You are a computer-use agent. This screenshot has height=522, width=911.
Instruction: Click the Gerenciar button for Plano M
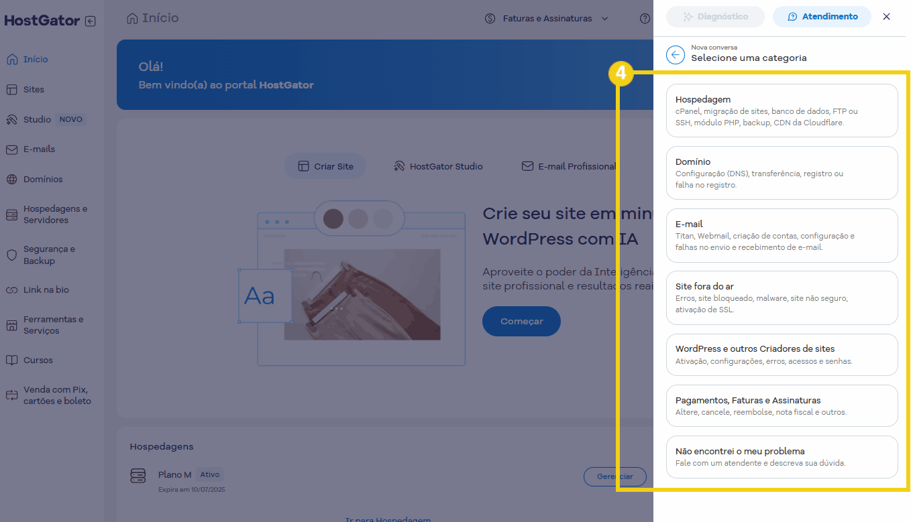[x=615, y=476]
